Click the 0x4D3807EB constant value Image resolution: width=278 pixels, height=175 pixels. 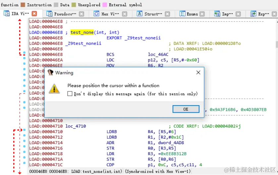pos(254,110)
